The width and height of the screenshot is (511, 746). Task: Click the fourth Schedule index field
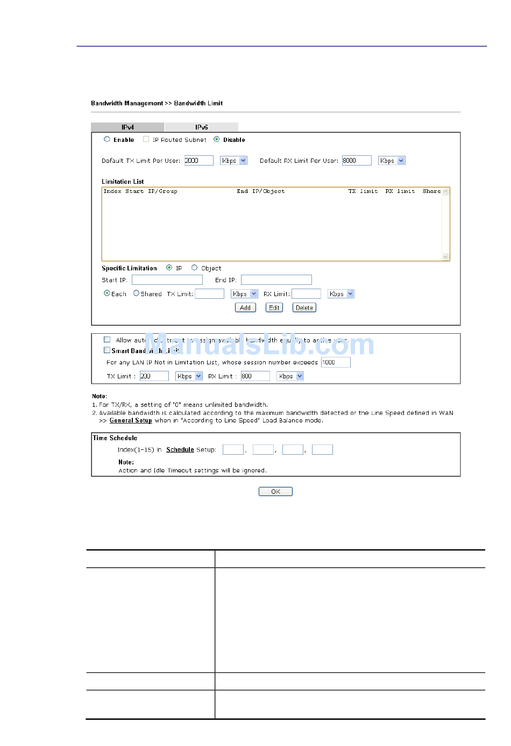(x=323, y=449)
